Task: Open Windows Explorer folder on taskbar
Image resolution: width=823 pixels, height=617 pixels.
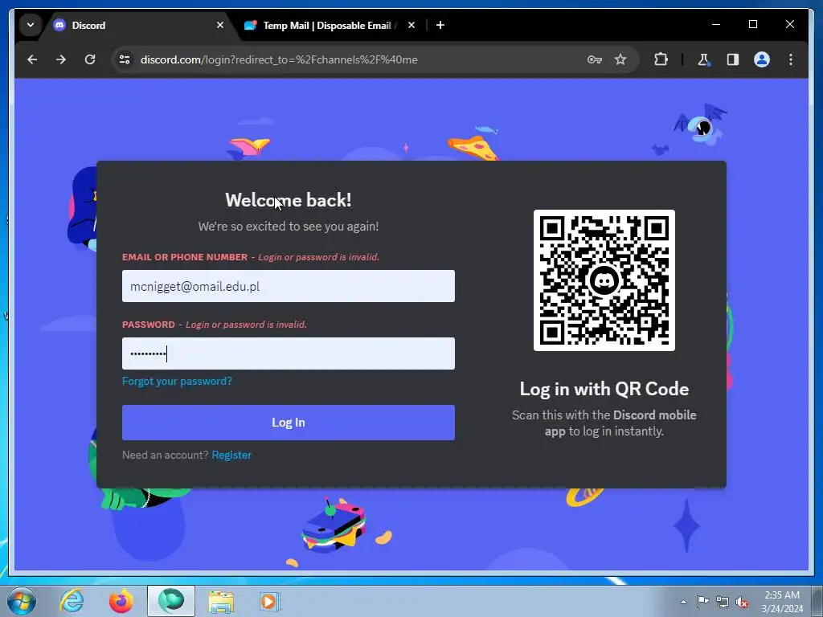Action: pos(221,602)
